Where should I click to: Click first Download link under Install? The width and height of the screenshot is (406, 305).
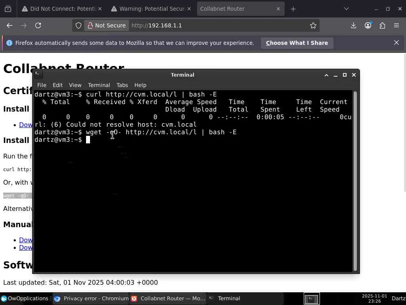point(26,125)
